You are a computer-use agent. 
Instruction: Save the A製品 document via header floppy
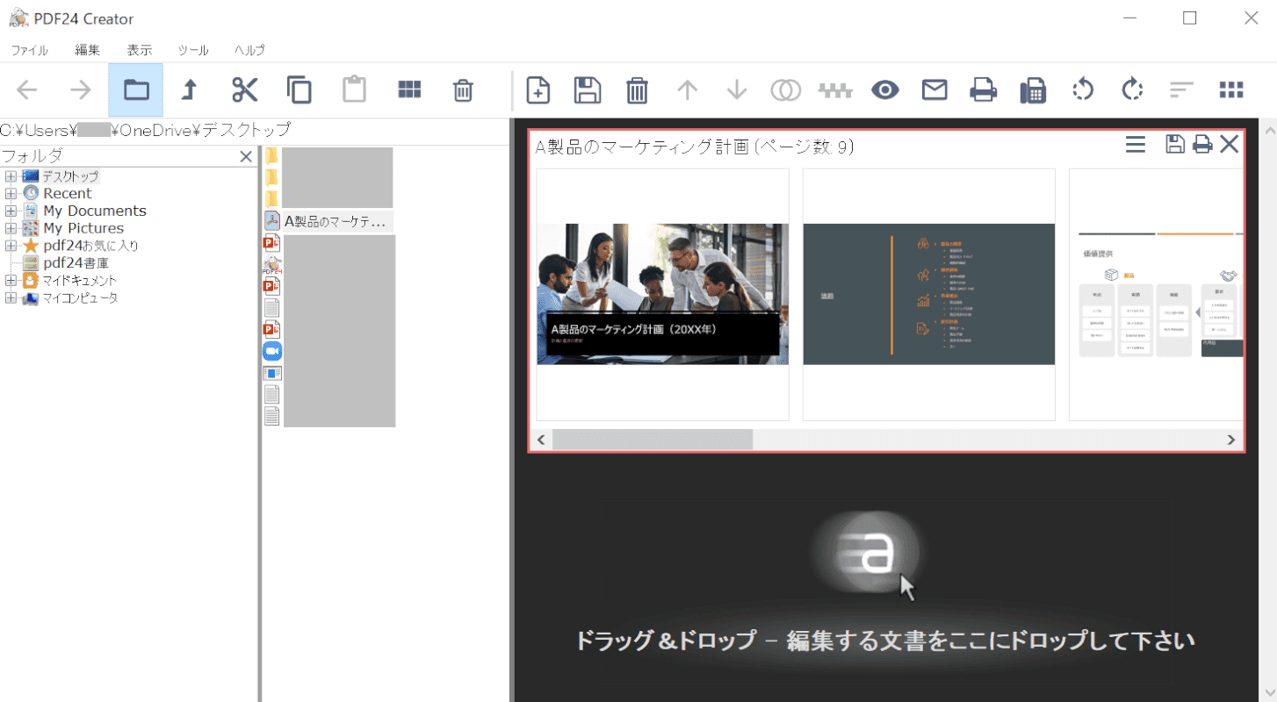1175,145
